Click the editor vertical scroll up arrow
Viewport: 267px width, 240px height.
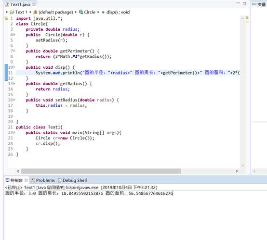tap(242, 18)
